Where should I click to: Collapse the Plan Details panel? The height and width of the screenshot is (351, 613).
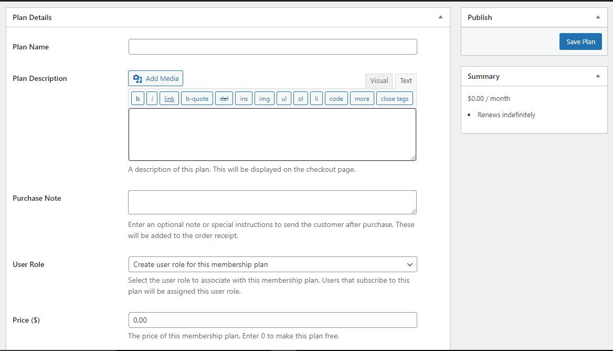pos(441,17)
